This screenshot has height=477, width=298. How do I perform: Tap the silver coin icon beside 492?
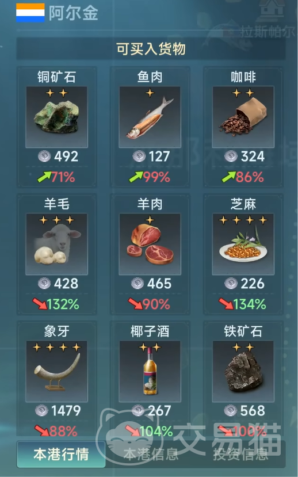44,157
